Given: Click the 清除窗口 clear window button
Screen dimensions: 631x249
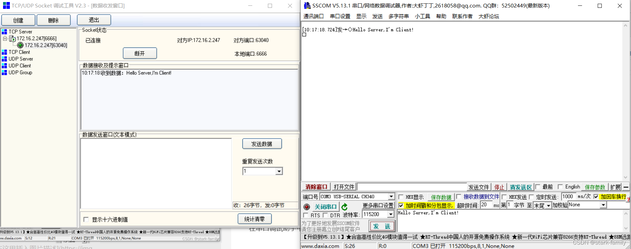Looking at the screenshot, I should tap(316, 187).
